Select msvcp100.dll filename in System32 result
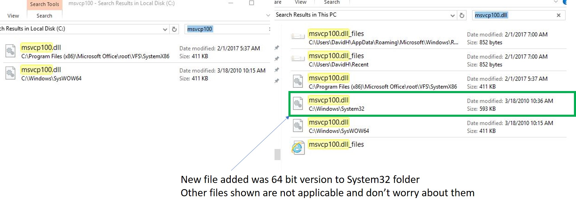Viewport: 576px width, 206px height. (x=328, y=100)
